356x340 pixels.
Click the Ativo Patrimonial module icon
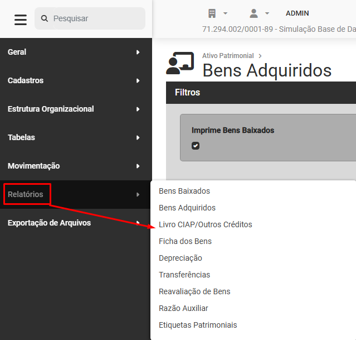click(180, 64)
